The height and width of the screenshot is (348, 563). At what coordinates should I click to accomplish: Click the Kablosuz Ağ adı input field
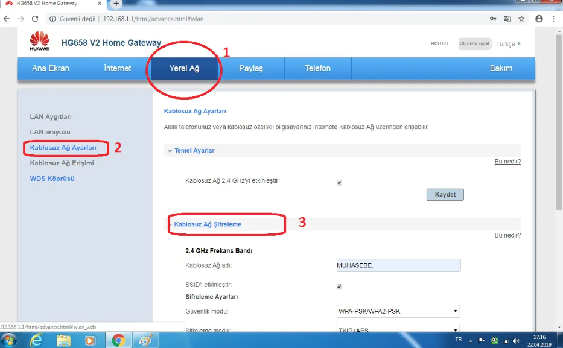(x=398, y=265)
